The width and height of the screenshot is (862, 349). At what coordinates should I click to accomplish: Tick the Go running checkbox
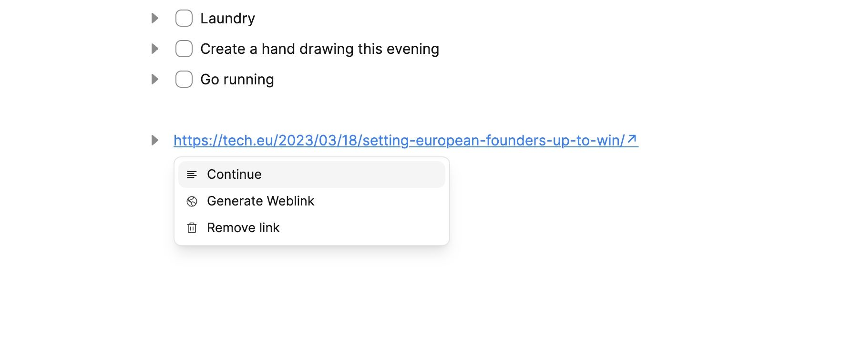[x=184, y=79]
